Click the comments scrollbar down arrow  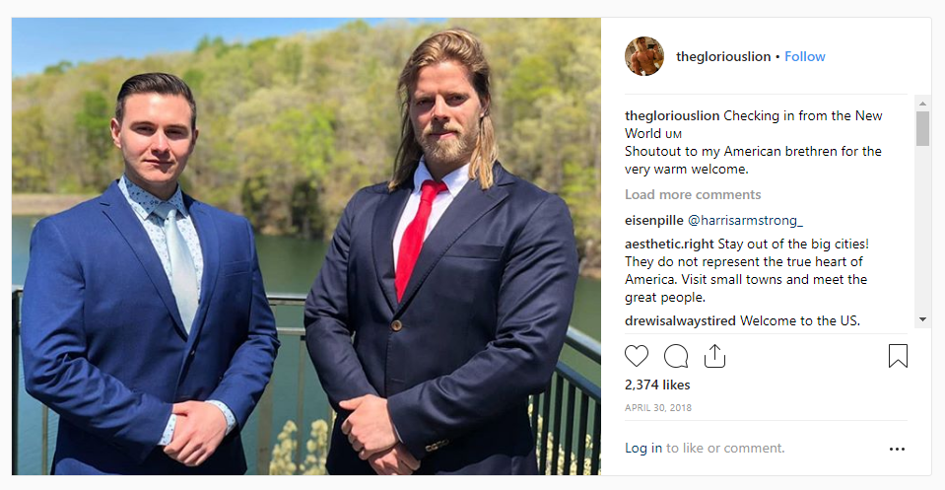click(x=922, y=319)
